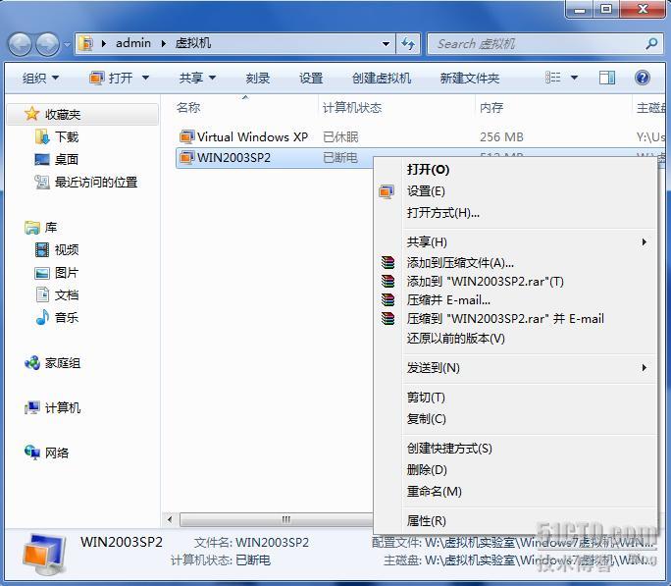
Task: Click the '虚拟机' breadcrumb in the address bar
Action: click(193, 43)
